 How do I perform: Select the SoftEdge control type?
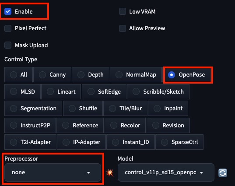(x=104, y=91)
